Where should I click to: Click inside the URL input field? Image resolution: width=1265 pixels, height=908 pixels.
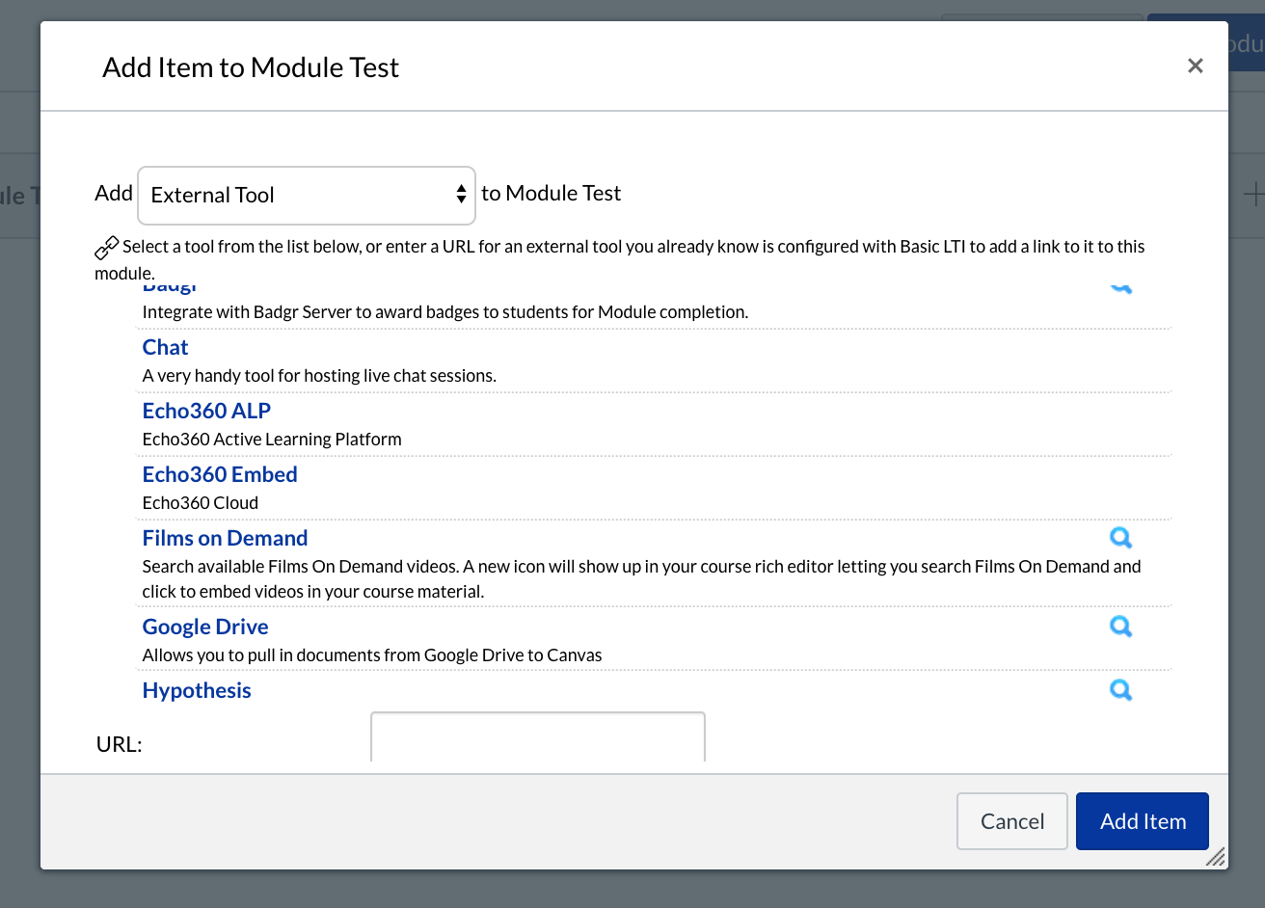pos(538,737)
